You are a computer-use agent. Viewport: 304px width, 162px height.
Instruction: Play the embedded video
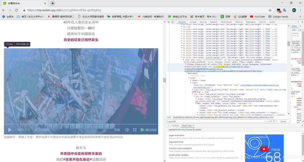pyautogui.click(x=10, y=130)
